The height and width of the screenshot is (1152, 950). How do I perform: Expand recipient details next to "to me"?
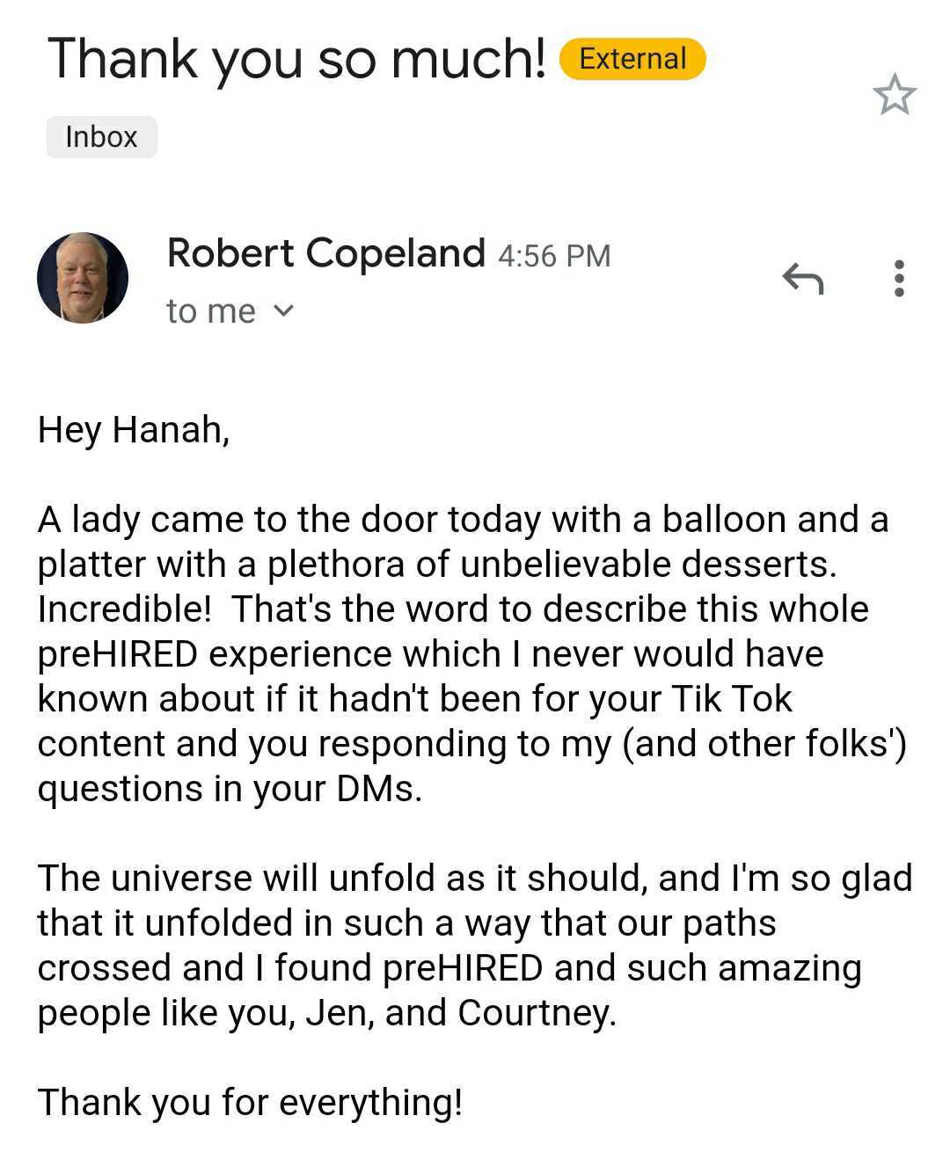point(283,311)
